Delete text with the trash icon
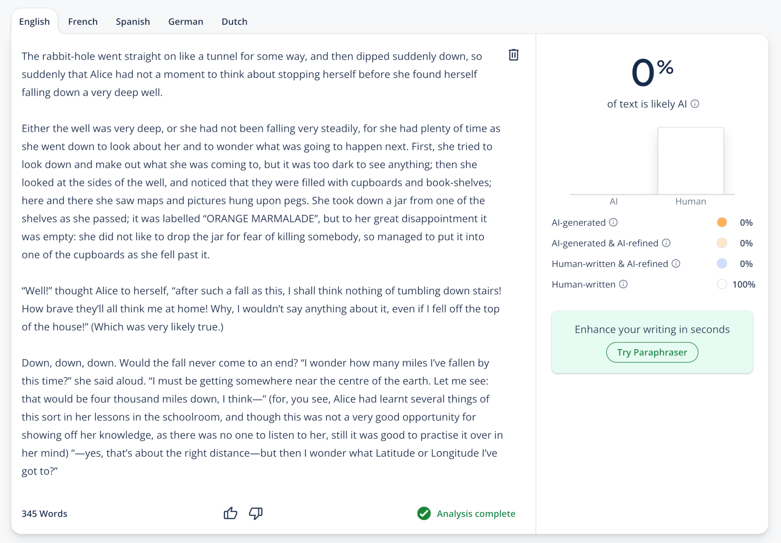 513,55
